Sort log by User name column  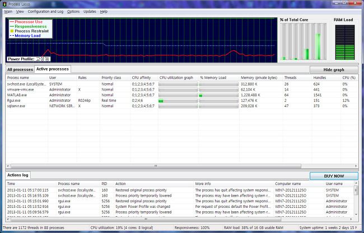click(x=339, y=184)
